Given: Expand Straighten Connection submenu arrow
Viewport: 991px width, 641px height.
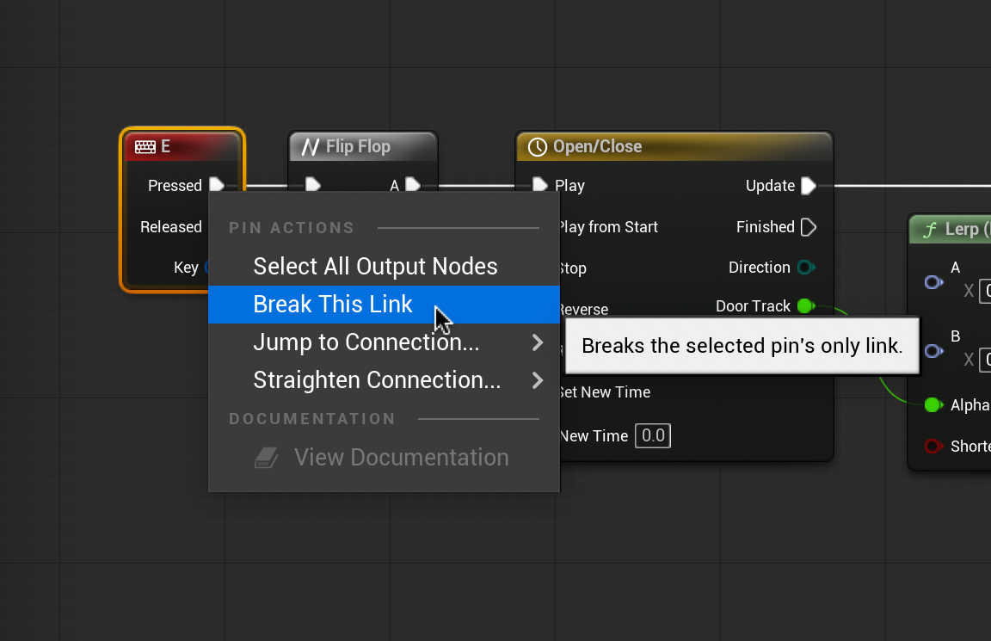Looking at the screenshot, I should [538, 380].
